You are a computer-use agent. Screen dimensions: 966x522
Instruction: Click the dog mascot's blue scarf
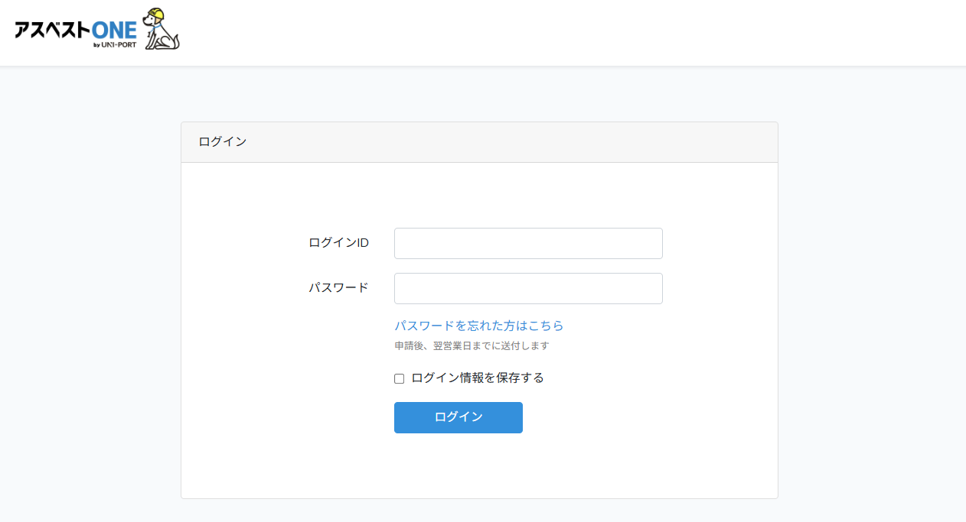pos(157,27)
